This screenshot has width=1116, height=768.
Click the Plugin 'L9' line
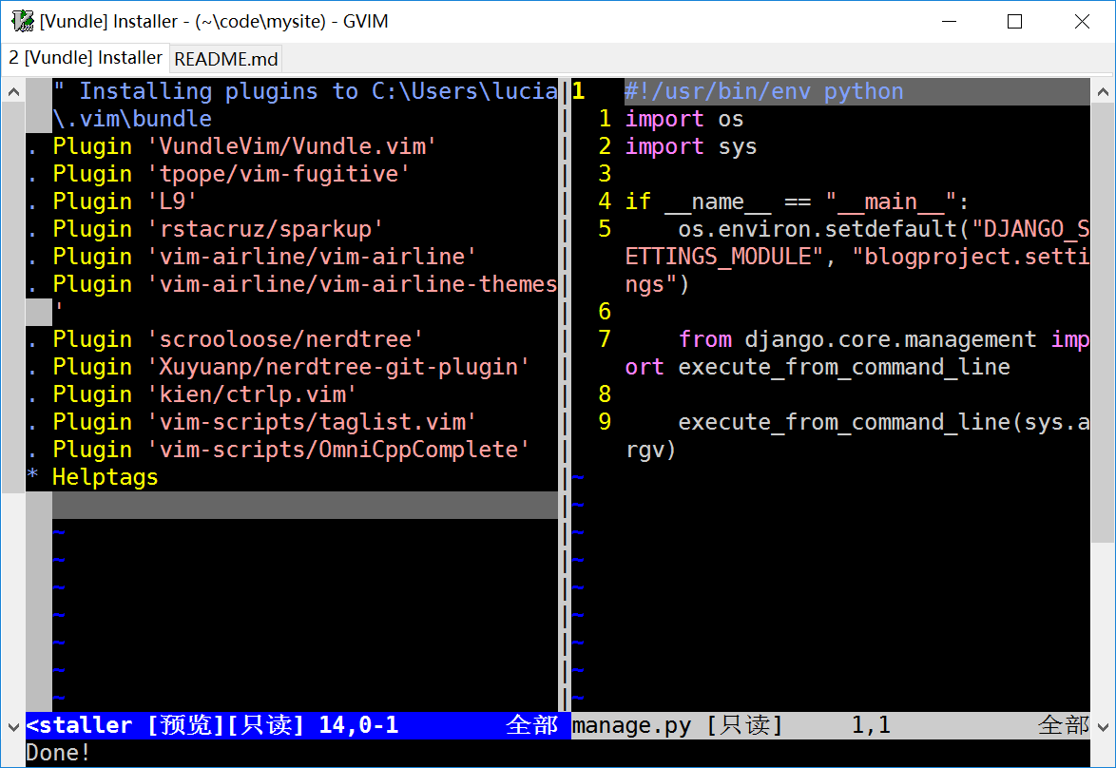125,202
